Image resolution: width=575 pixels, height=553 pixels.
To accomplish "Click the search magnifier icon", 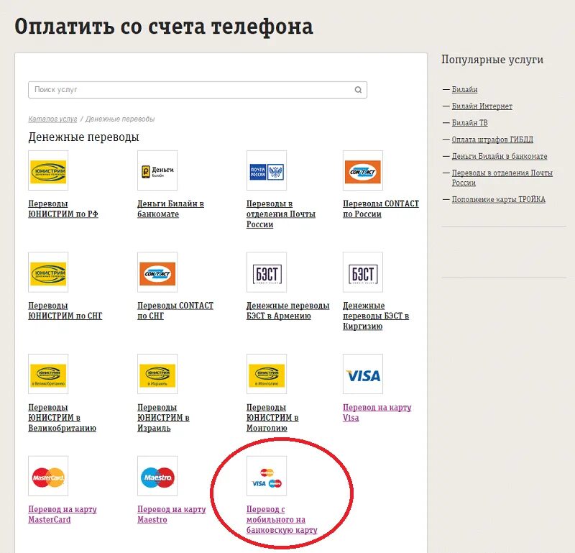I will [x=358, y=90].
